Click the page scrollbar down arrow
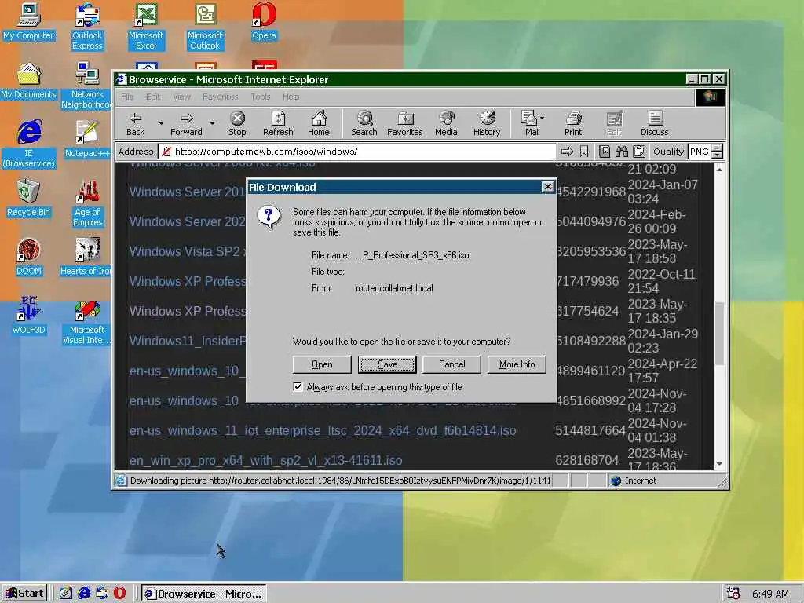 point(719,463)
